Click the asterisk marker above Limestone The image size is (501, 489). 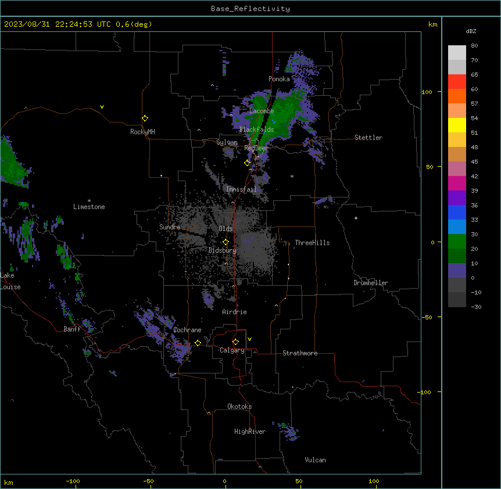[89, 201]
